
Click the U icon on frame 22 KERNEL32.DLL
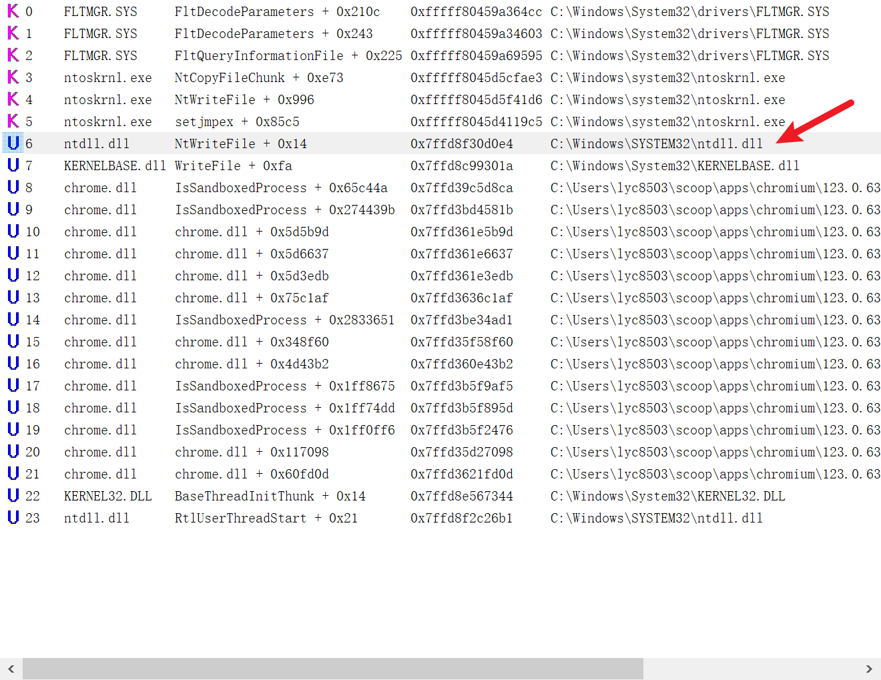pyautogui.click(x=13, y=495)
